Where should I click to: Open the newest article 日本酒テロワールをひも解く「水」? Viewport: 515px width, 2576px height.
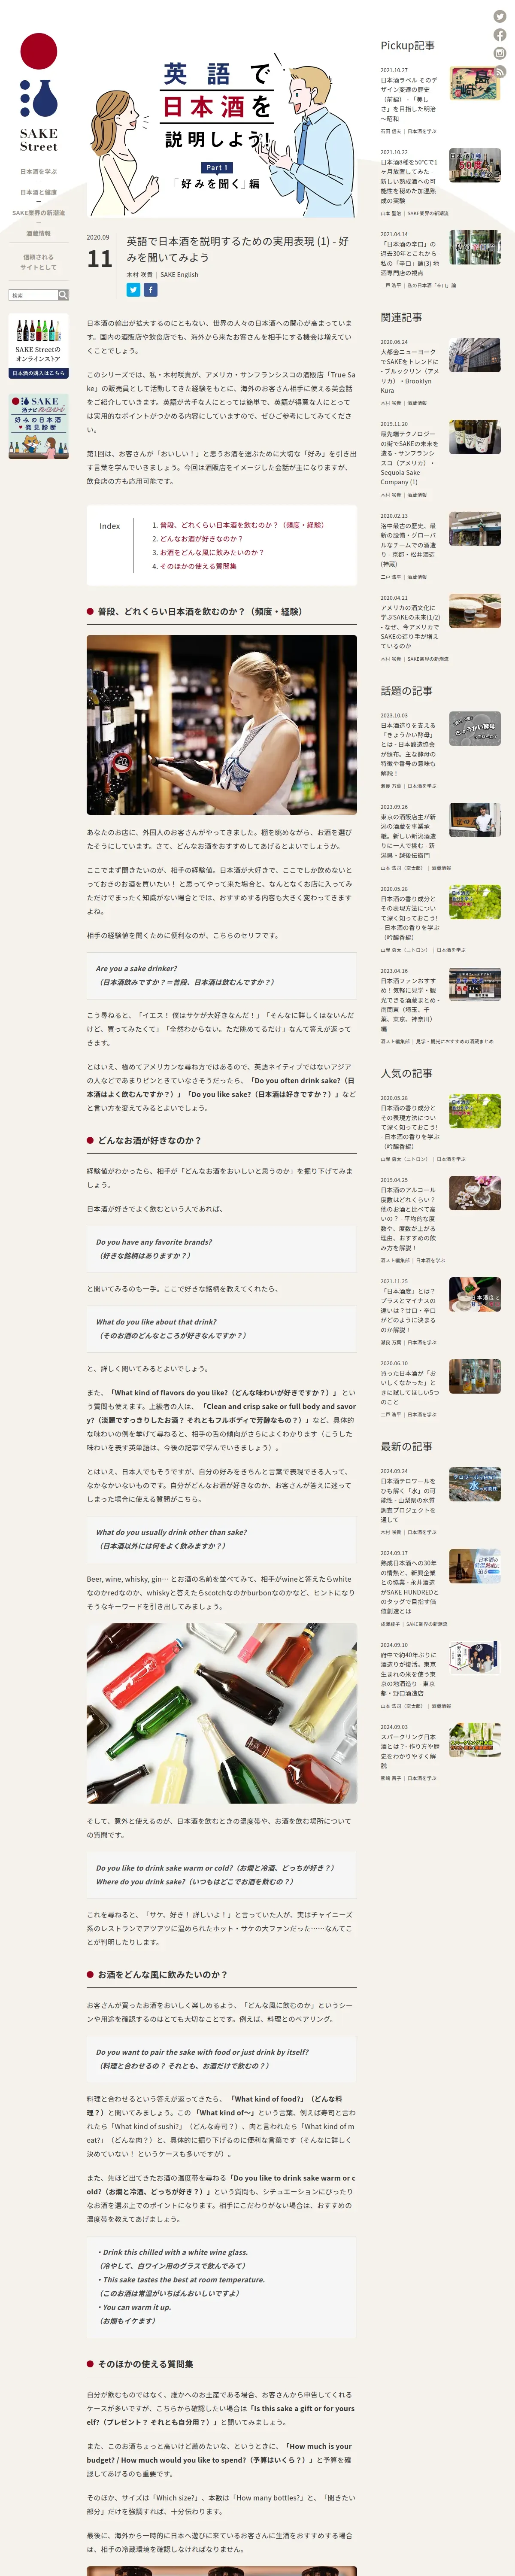(409, 1500)
